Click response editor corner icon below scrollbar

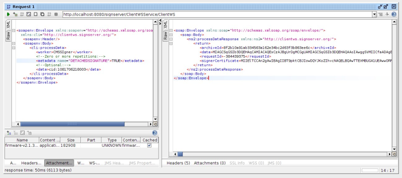tap(394, 154)
